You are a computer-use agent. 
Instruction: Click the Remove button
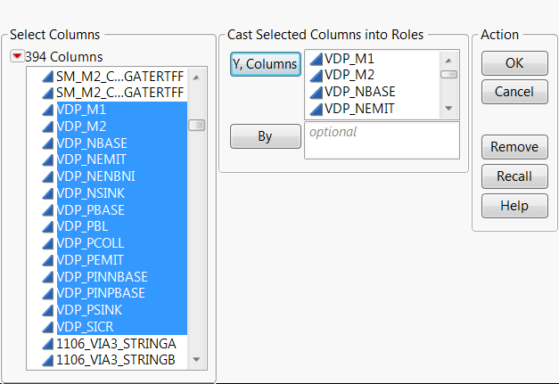pyautogui.click(x=514, y=147)
